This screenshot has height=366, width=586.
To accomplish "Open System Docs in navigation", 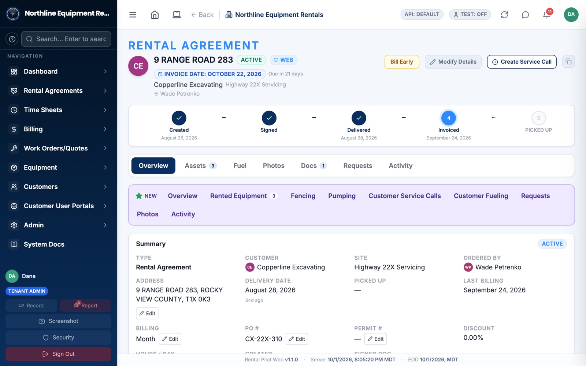I will point(59,244).
